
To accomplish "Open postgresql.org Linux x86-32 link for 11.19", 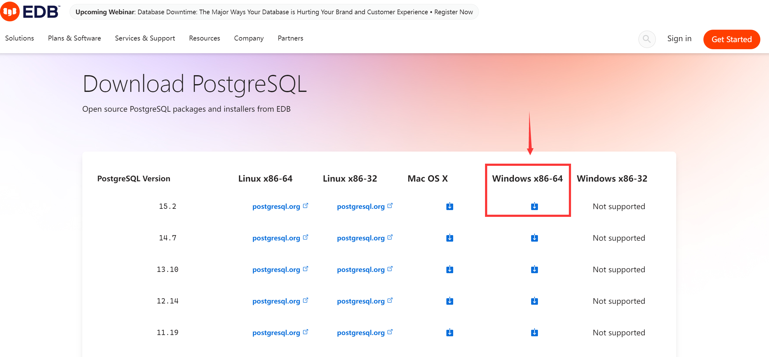I will pos(365,333).
